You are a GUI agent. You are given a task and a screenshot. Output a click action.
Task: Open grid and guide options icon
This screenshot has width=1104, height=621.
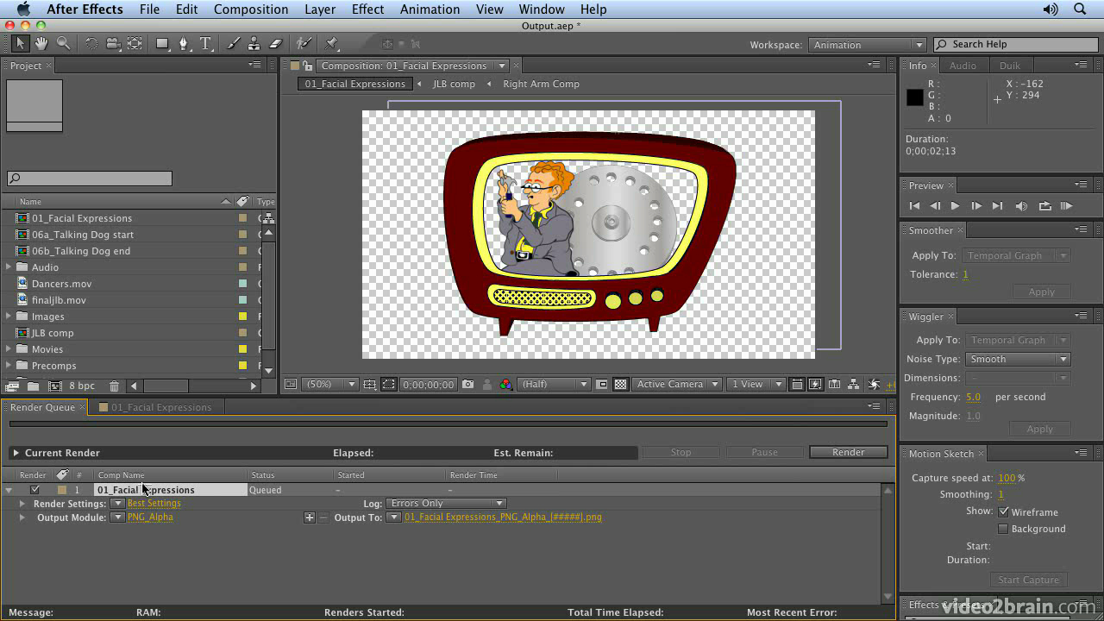[369, 385]
